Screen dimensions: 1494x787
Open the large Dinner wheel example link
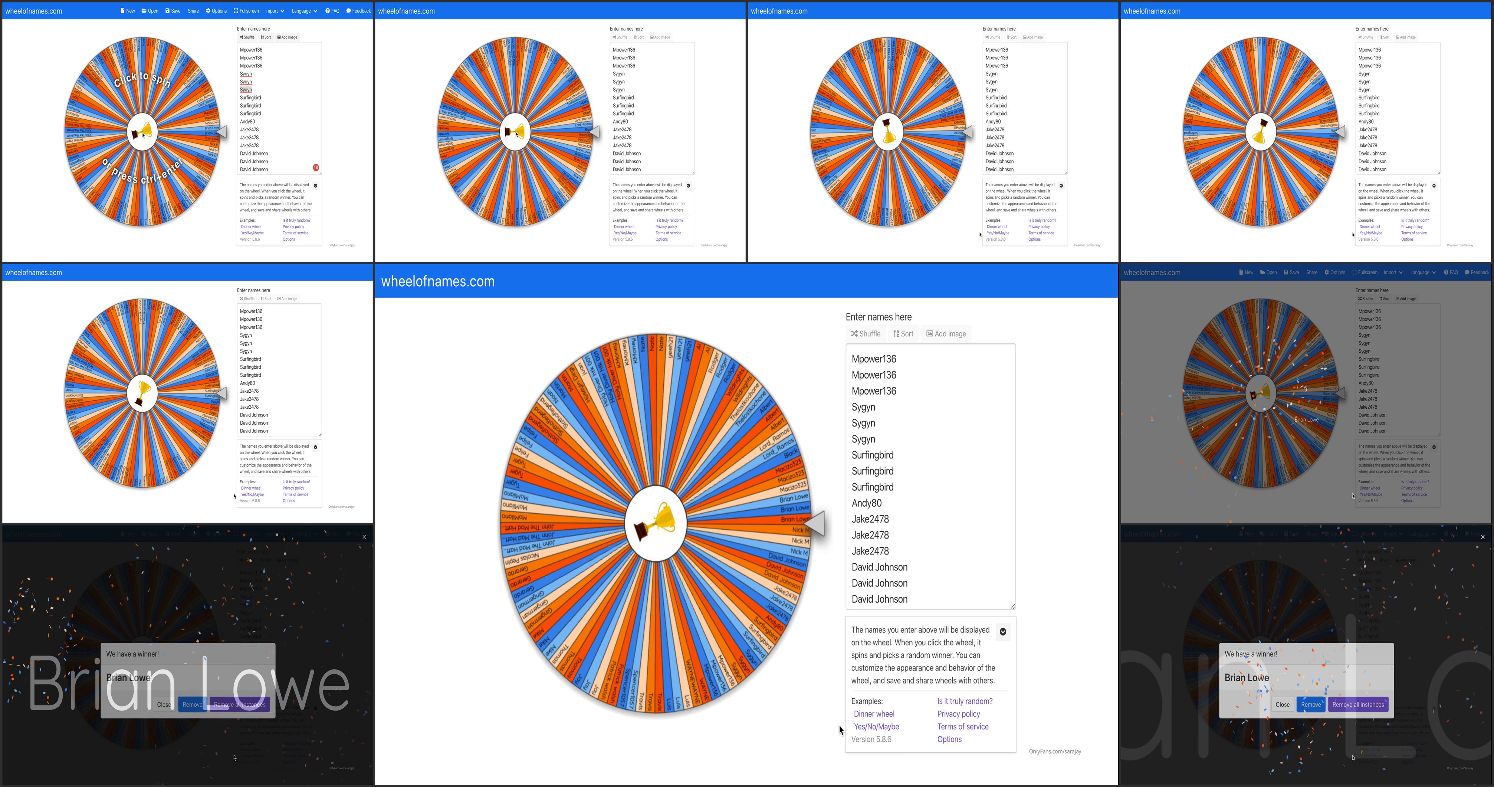click(873, 714)
